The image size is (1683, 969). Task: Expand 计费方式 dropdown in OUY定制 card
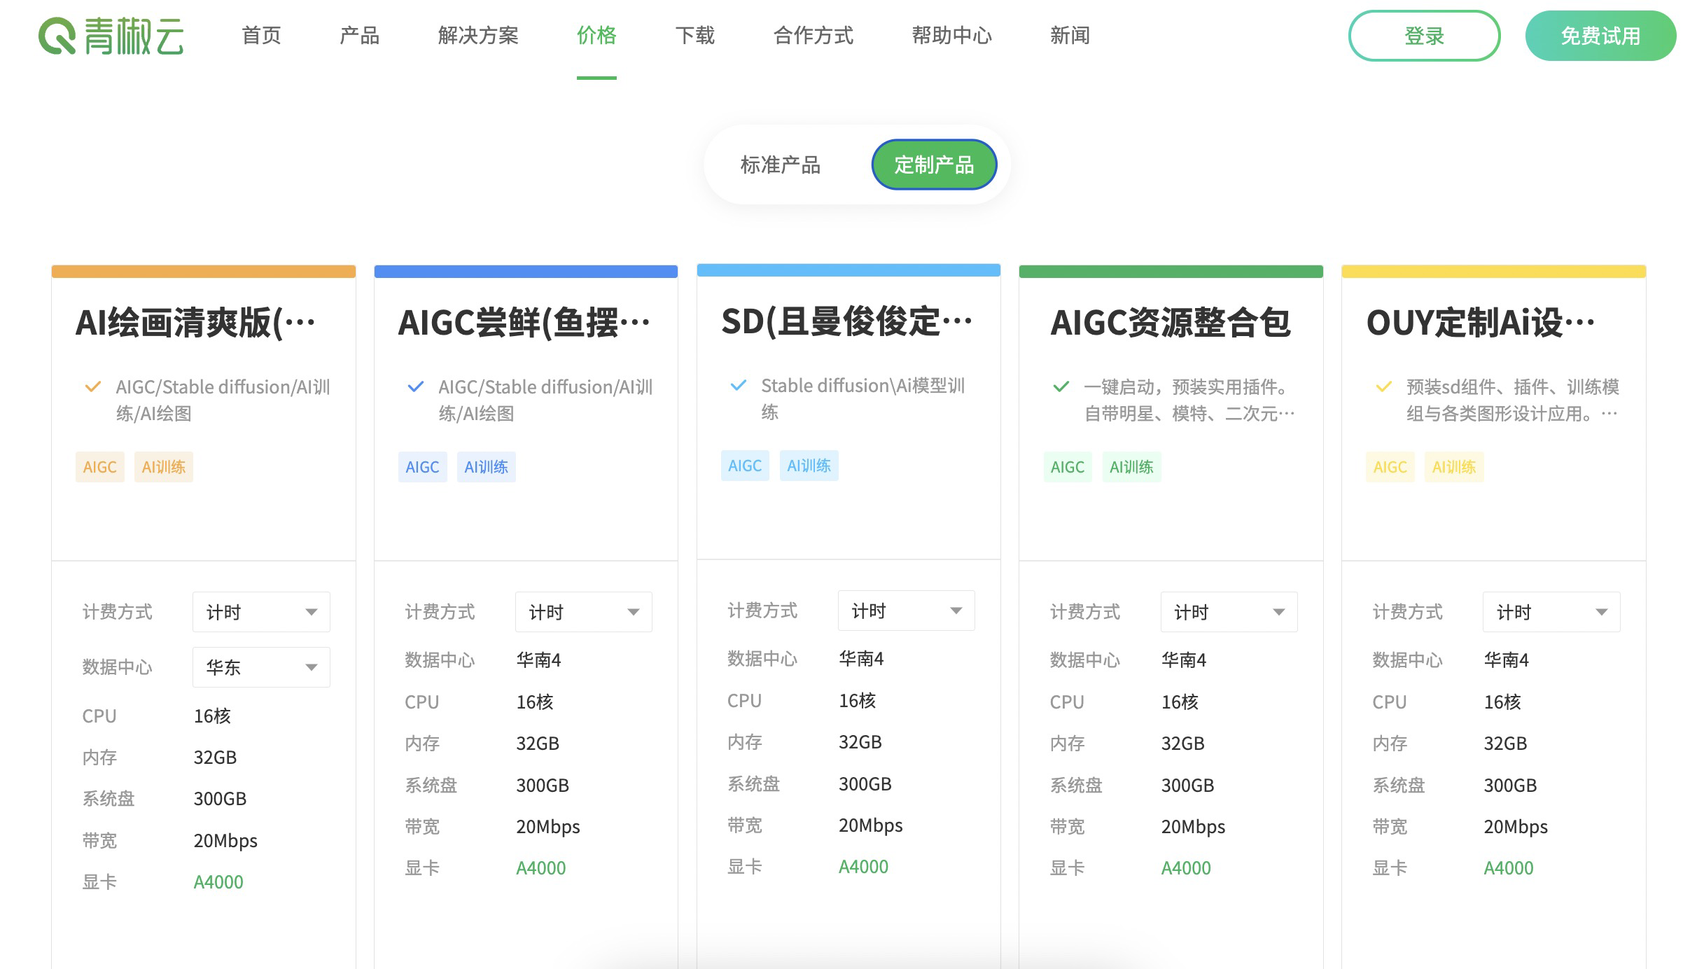[x=1551, y=612]
